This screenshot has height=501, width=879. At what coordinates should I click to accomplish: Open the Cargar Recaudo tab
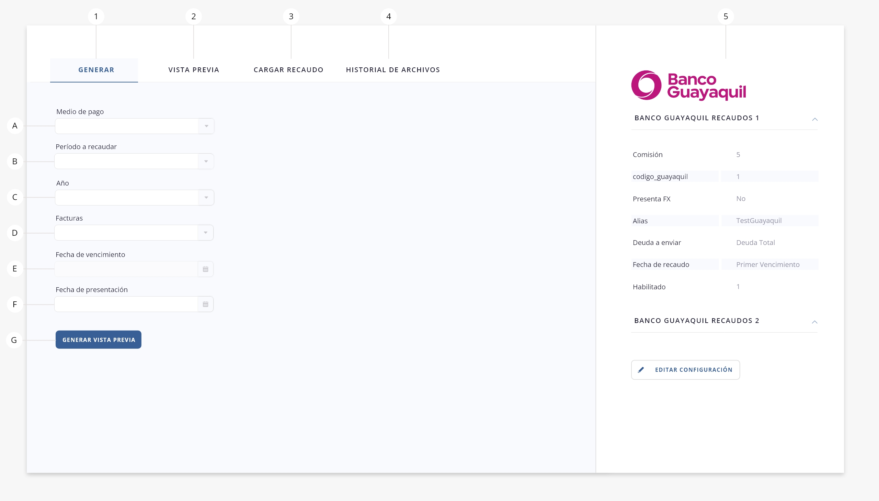tap(288, 70)
